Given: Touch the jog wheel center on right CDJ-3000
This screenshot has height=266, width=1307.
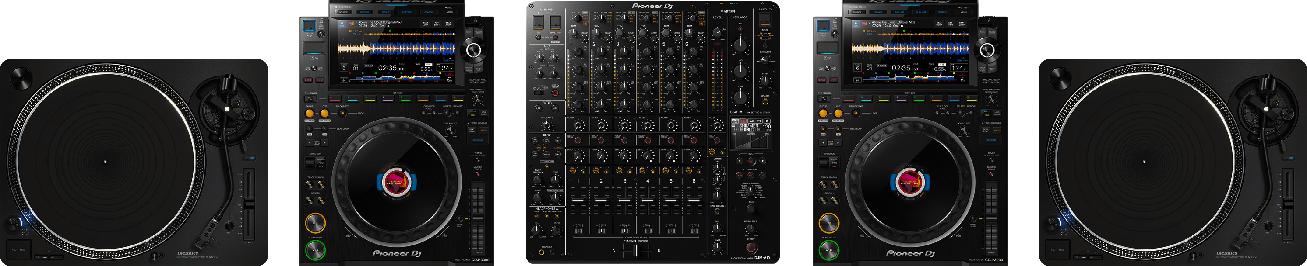Looking at the screenshot, I should tap(910, 182).
